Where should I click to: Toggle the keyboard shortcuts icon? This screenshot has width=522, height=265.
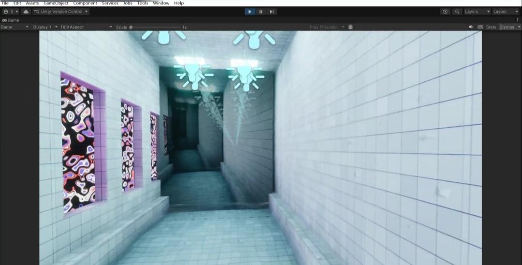480,27
